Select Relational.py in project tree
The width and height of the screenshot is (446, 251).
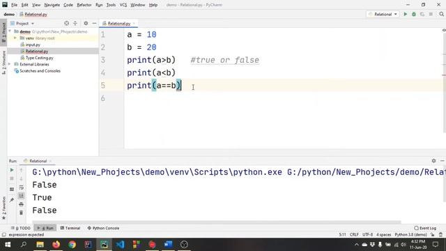click(x=37, y=51)
